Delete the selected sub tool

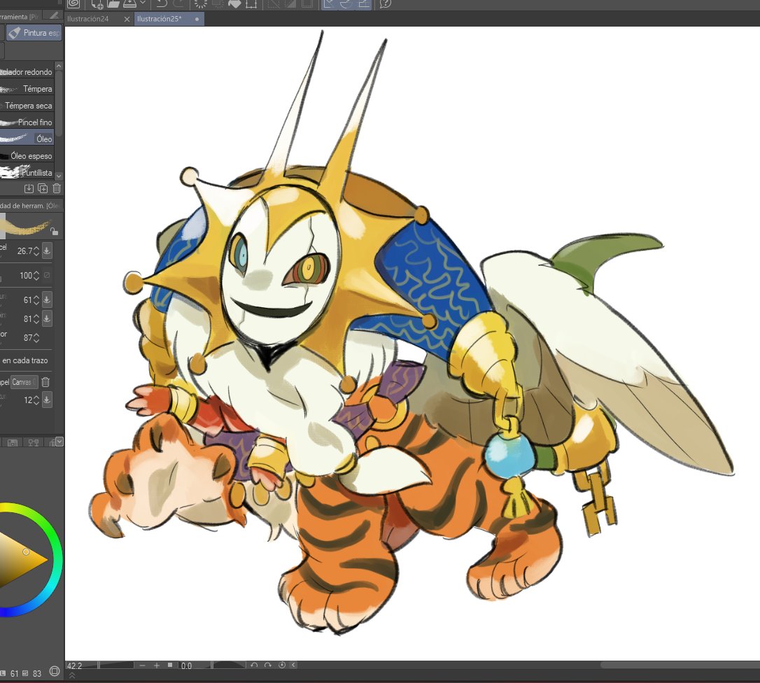[x=57, y=188]
